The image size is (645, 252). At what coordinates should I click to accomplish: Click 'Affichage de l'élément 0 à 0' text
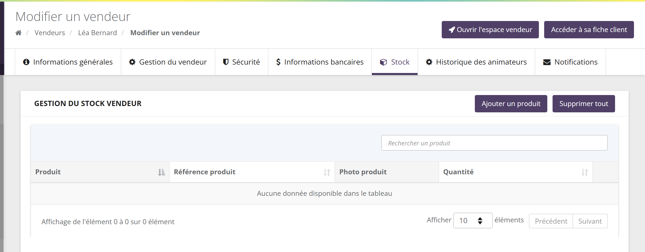[x=108, y=222]
